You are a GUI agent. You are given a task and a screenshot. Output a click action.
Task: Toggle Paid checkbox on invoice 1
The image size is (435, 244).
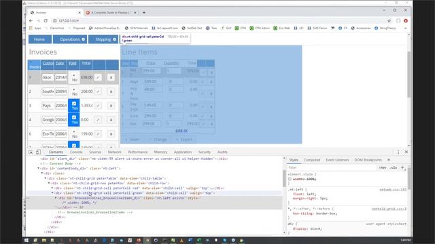tap(74, 75)
